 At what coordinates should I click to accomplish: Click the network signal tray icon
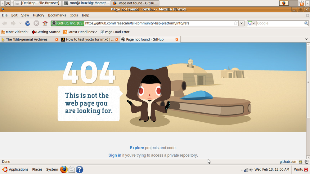pos(246,170)
